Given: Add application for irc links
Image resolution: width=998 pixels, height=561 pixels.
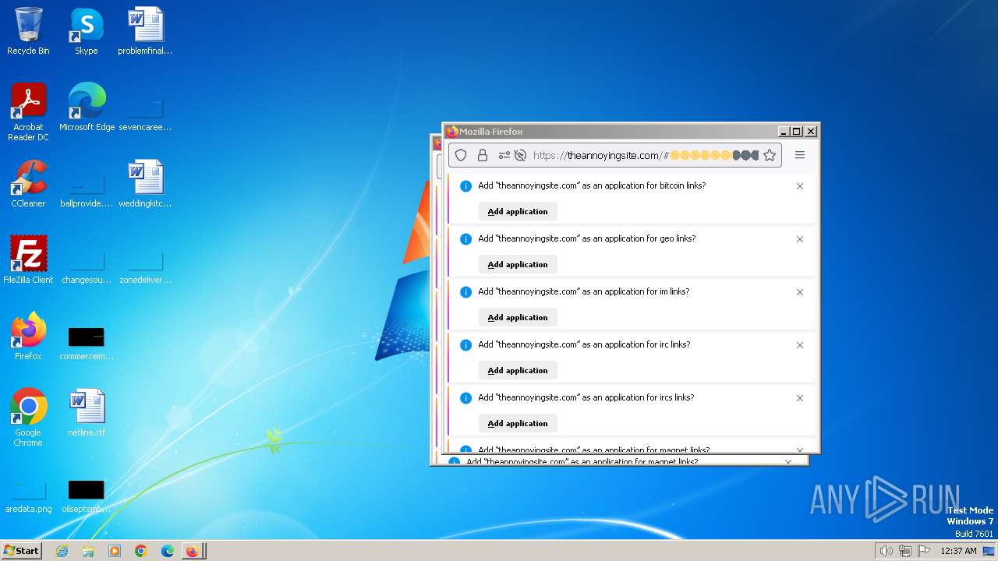Looking at the screenshot, I should (518, 371).
